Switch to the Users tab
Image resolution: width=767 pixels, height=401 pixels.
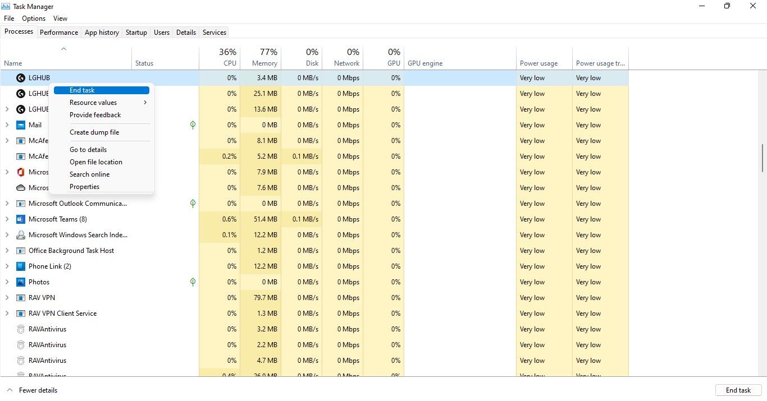[x=162, y=33]
